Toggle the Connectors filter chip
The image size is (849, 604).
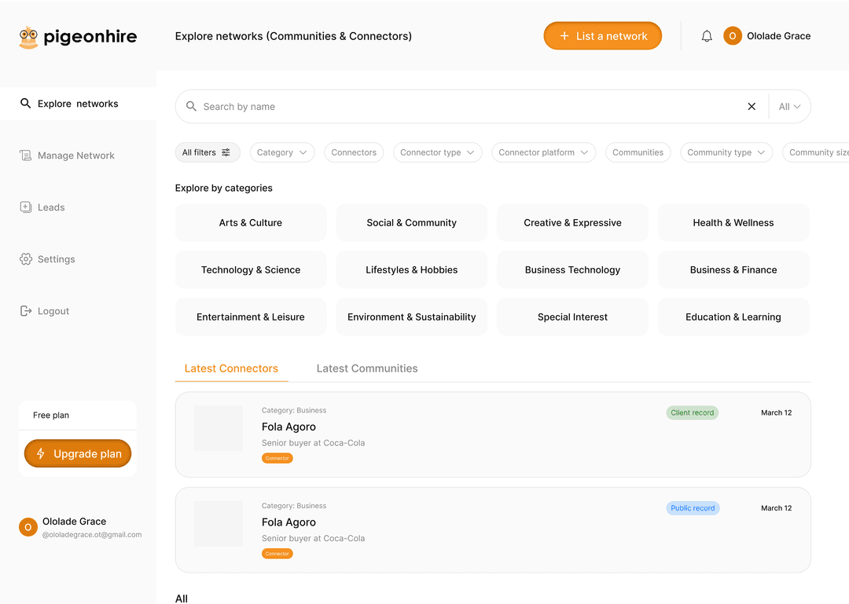tap(354, 152)
